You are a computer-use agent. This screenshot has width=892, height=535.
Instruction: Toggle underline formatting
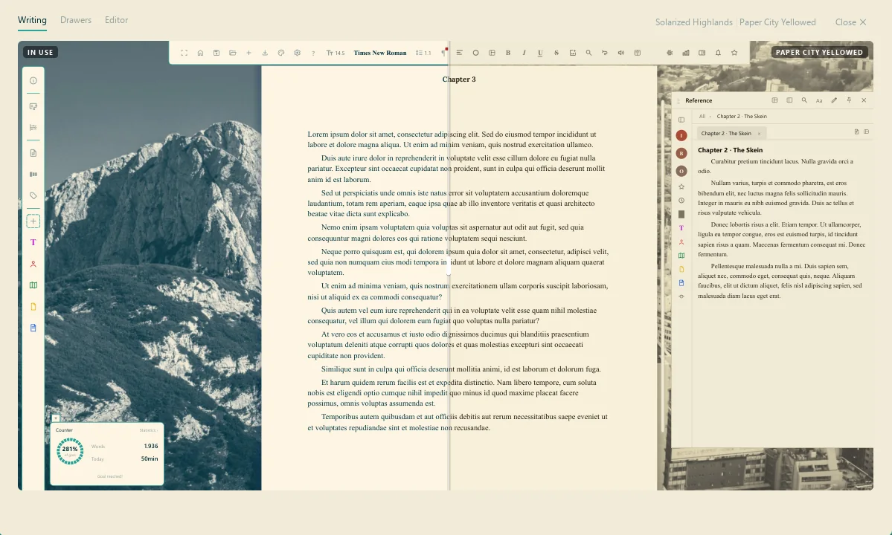(540, 53)
